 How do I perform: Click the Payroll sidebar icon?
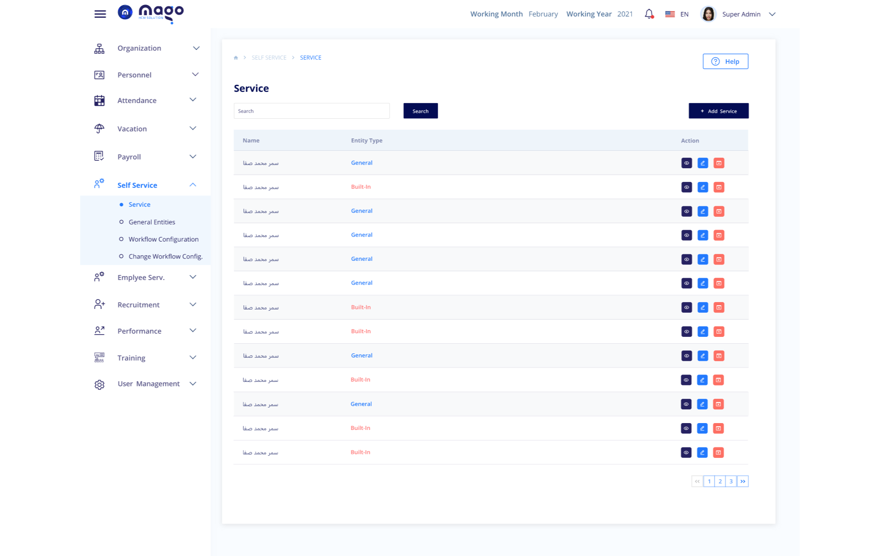[99, 156]
